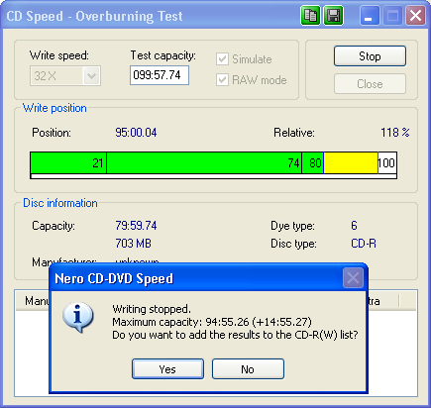Click the yellow overburn section of progress bar
Screen dimensions: 431x408
351,163
